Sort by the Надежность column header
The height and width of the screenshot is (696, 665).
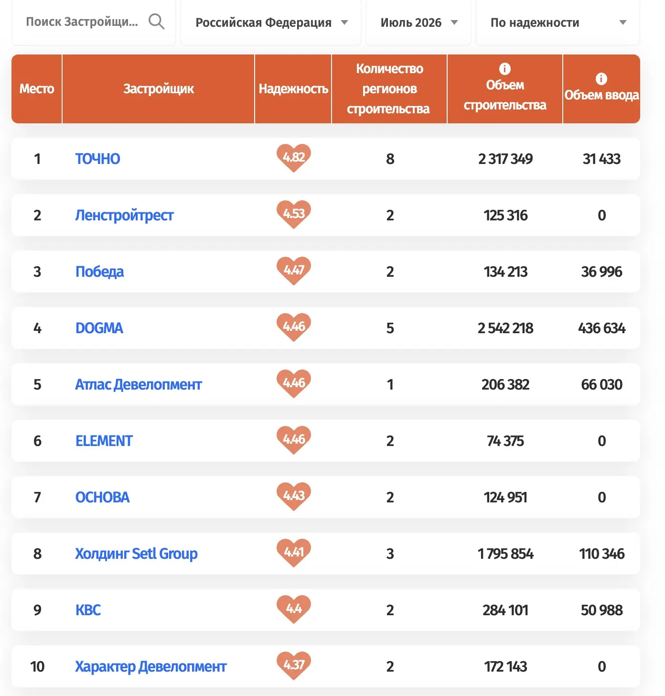pos(293,89)
